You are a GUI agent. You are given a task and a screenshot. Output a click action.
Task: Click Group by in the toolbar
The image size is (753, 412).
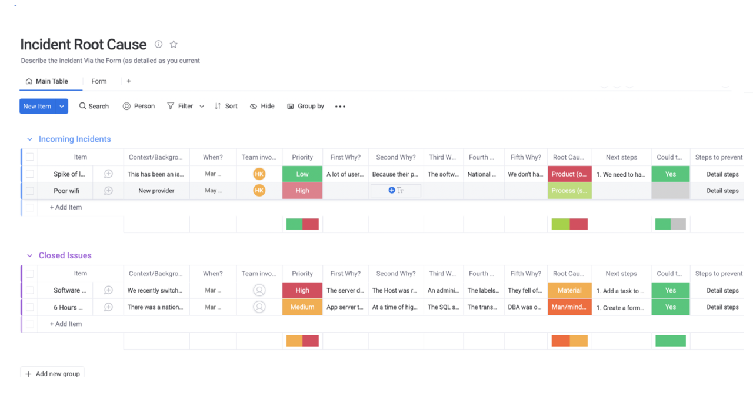point(305,107)
